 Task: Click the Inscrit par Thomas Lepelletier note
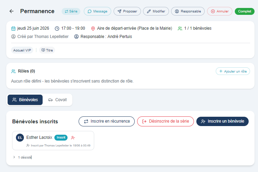[61, 145]
